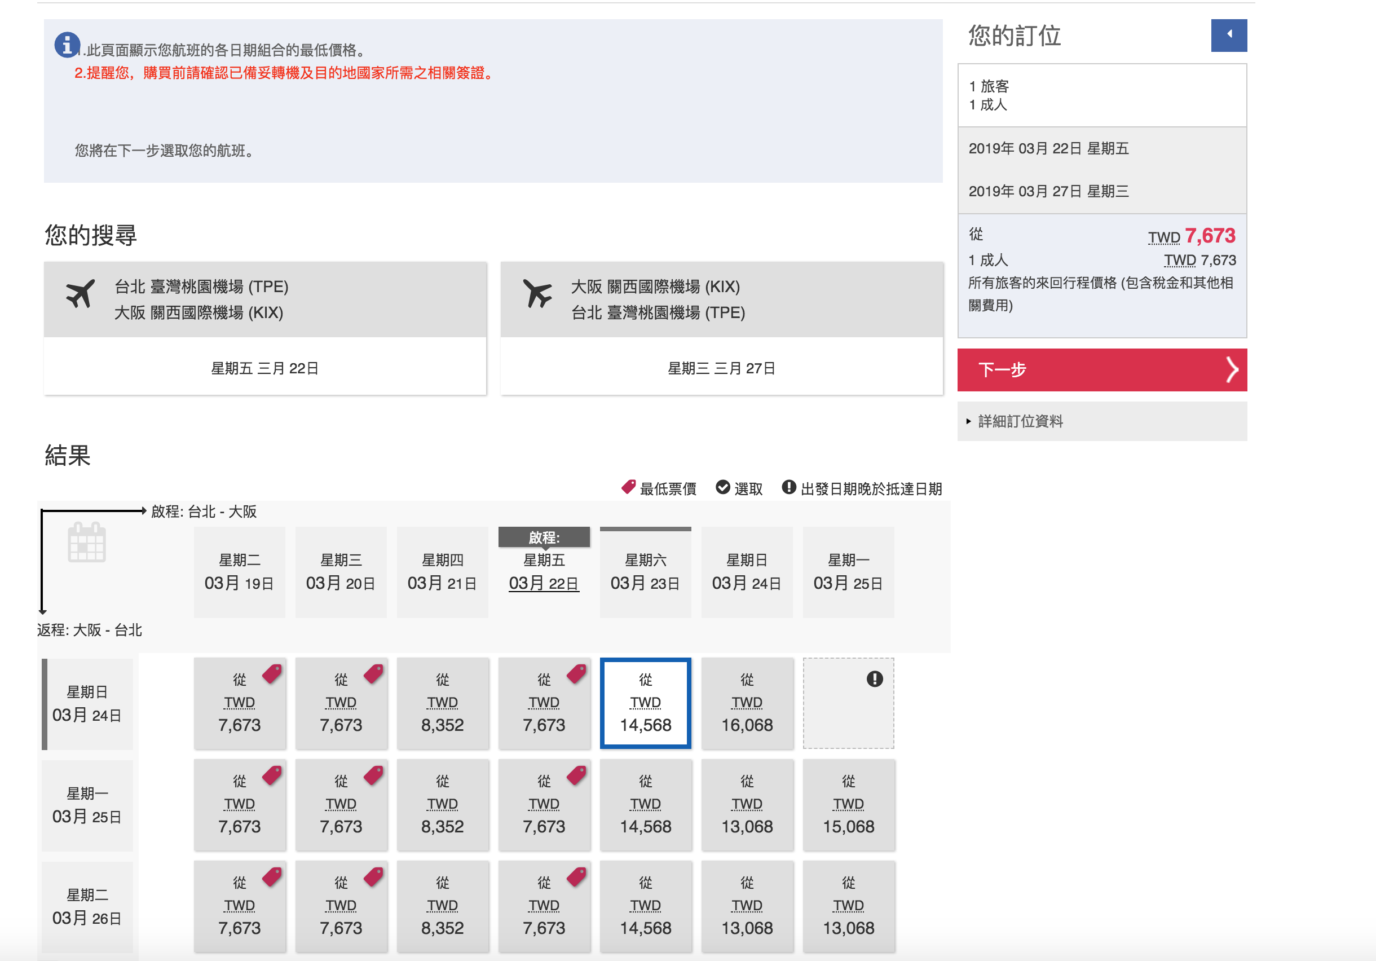Select return date row 星期二 03月26日
The height and width of the screenshot is (961, 1376).
point(87,906)
